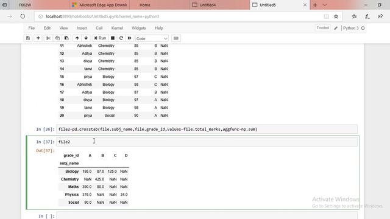The height and width of the screenshot is (219, 390).
Task: Open the Kernel menu
Action: (117, 28)
